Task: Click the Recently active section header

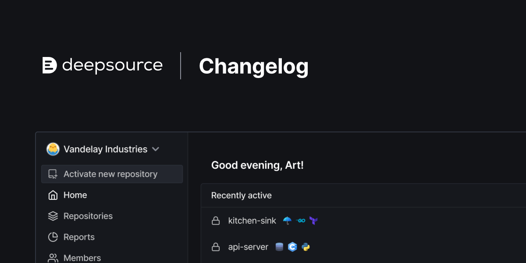Action: tap(241, 195)
